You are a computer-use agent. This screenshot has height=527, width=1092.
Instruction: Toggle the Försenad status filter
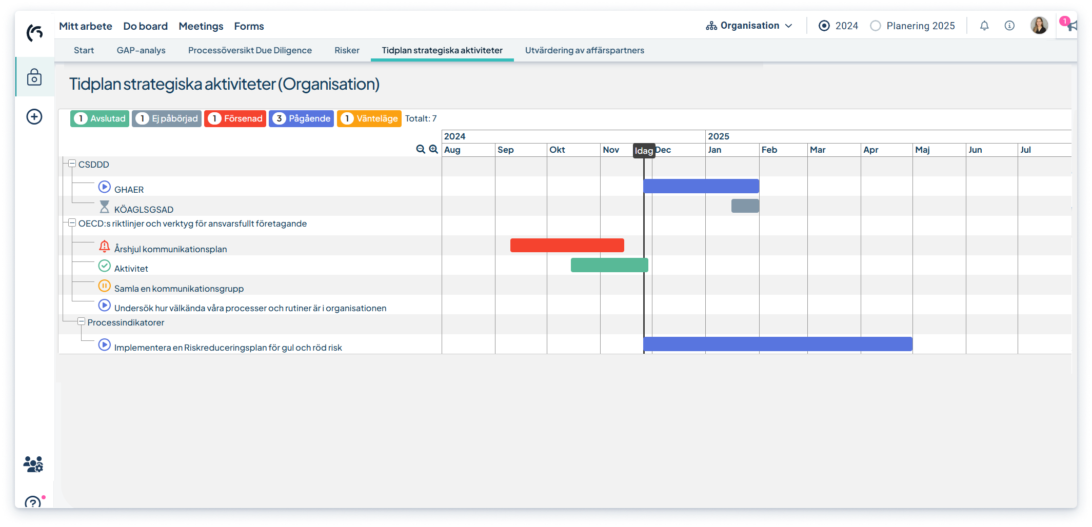235,118
